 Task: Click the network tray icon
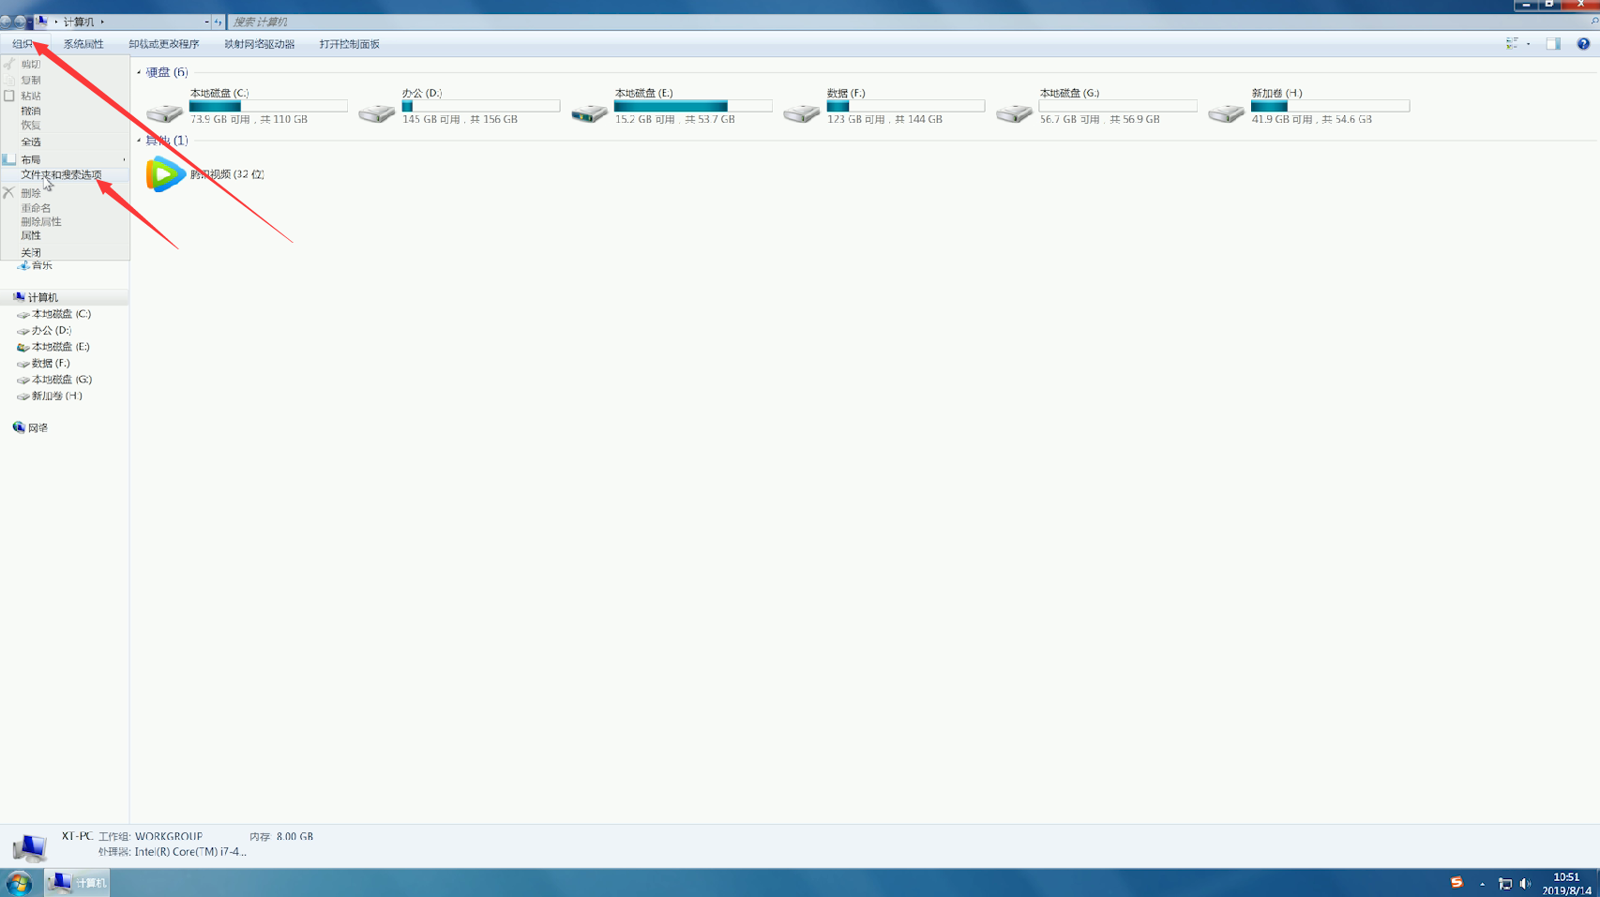(x=1505, y=884)
